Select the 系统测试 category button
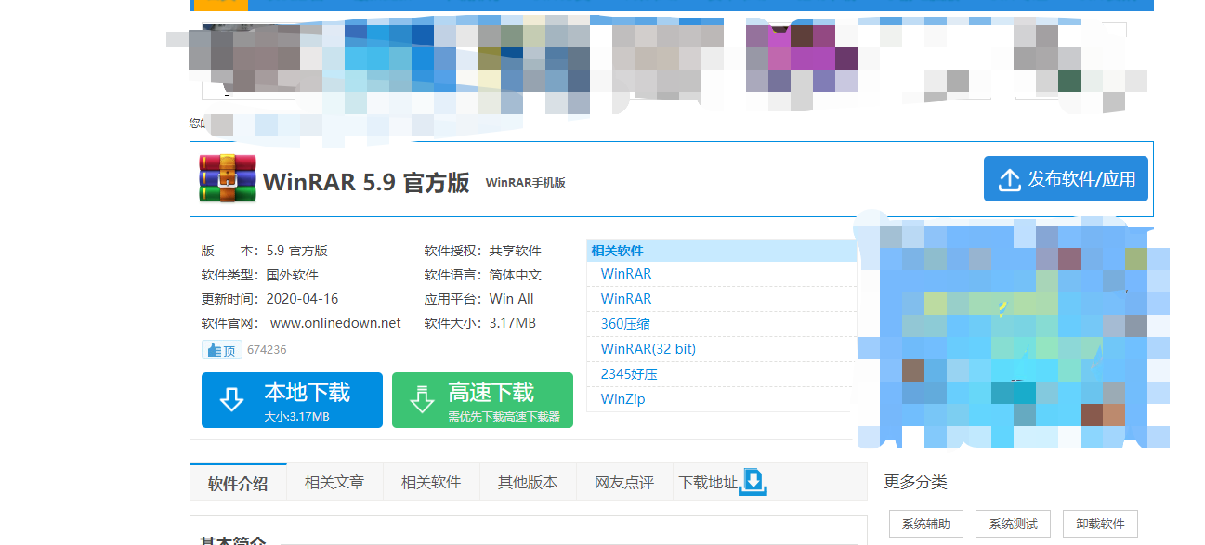 (1013, 524)
